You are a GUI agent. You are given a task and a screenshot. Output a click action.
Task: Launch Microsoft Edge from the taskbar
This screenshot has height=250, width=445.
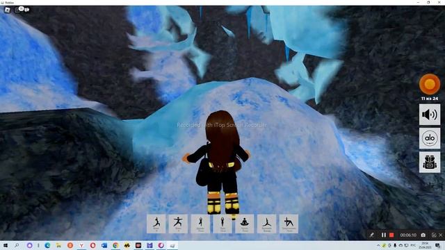tap(47, 245)
